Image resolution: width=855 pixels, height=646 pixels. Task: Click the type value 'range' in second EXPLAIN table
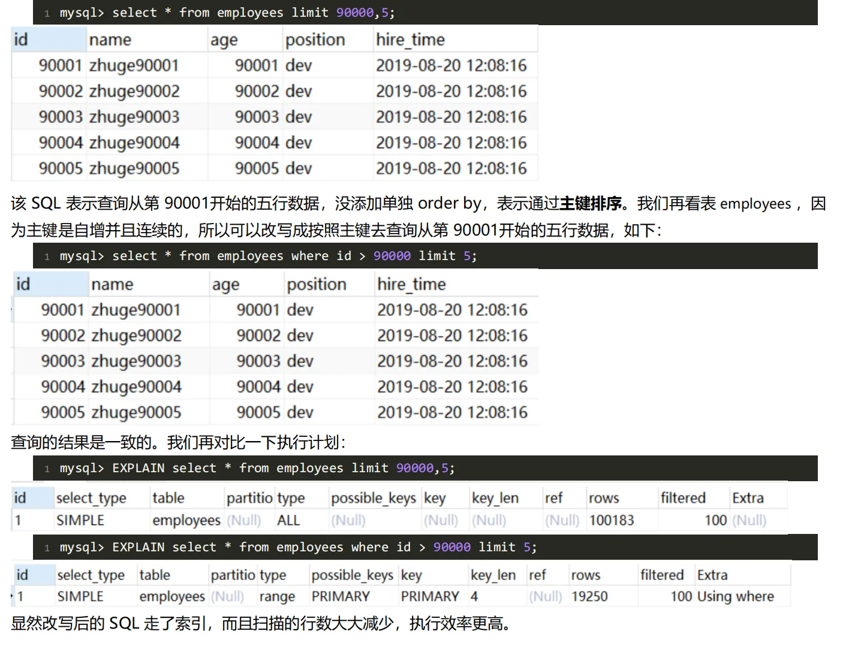pyautogui.click(x=277, y=597)
